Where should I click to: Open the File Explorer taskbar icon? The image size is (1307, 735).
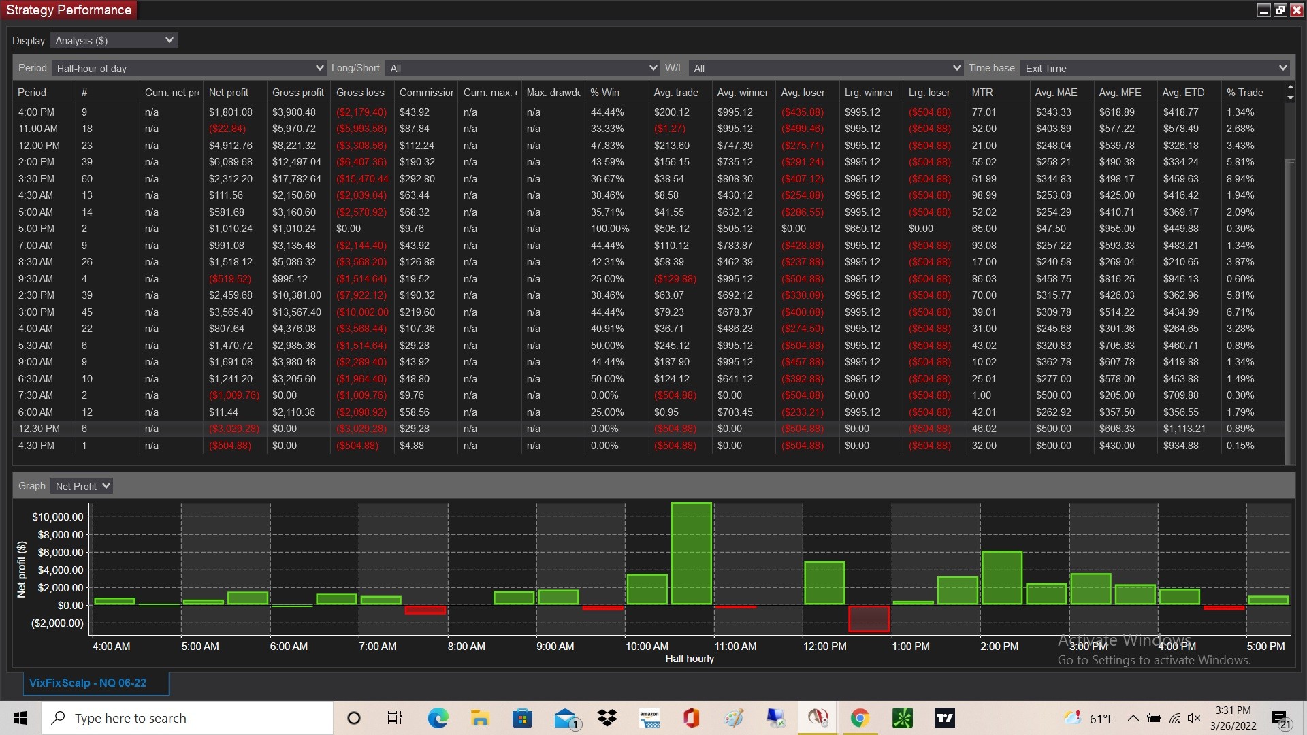tap(480, 718)
